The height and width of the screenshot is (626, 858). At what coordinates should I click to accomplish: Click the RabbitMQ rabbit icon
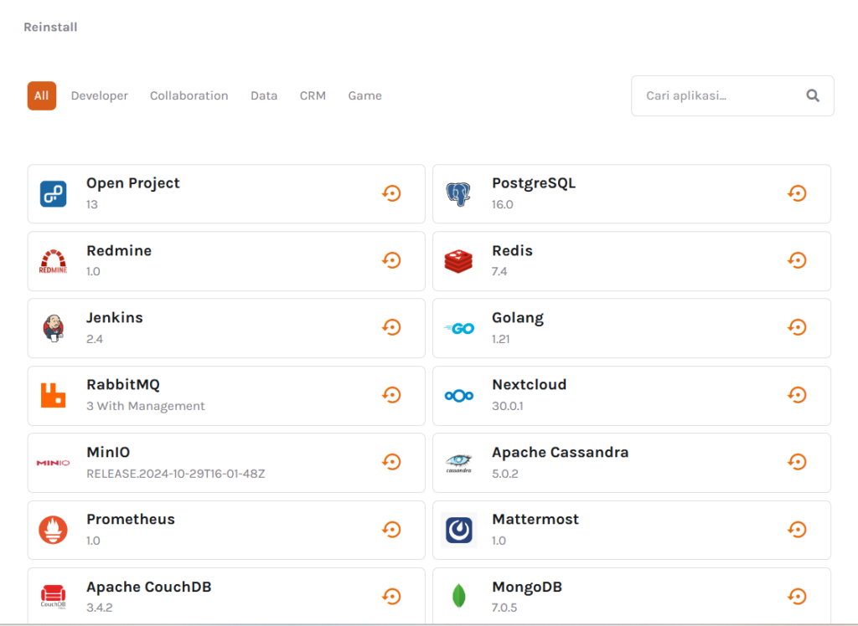[53, 395]
